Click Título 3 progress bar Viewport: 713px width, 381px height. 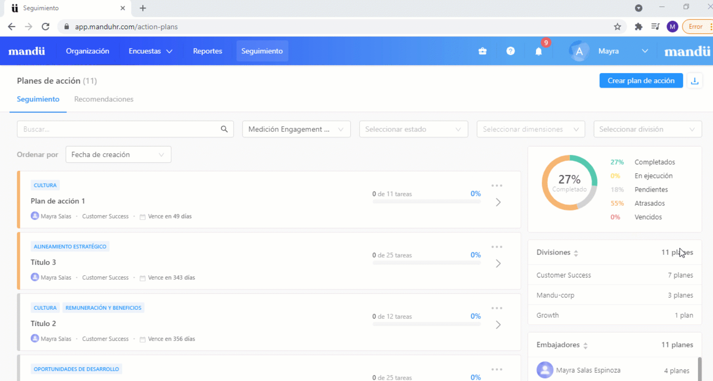click(x=427, y=263)
